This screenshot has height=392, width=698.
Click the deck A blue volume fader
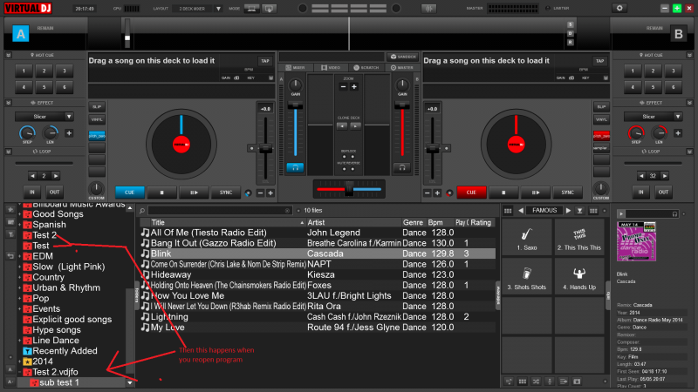(x=295, y=105)
